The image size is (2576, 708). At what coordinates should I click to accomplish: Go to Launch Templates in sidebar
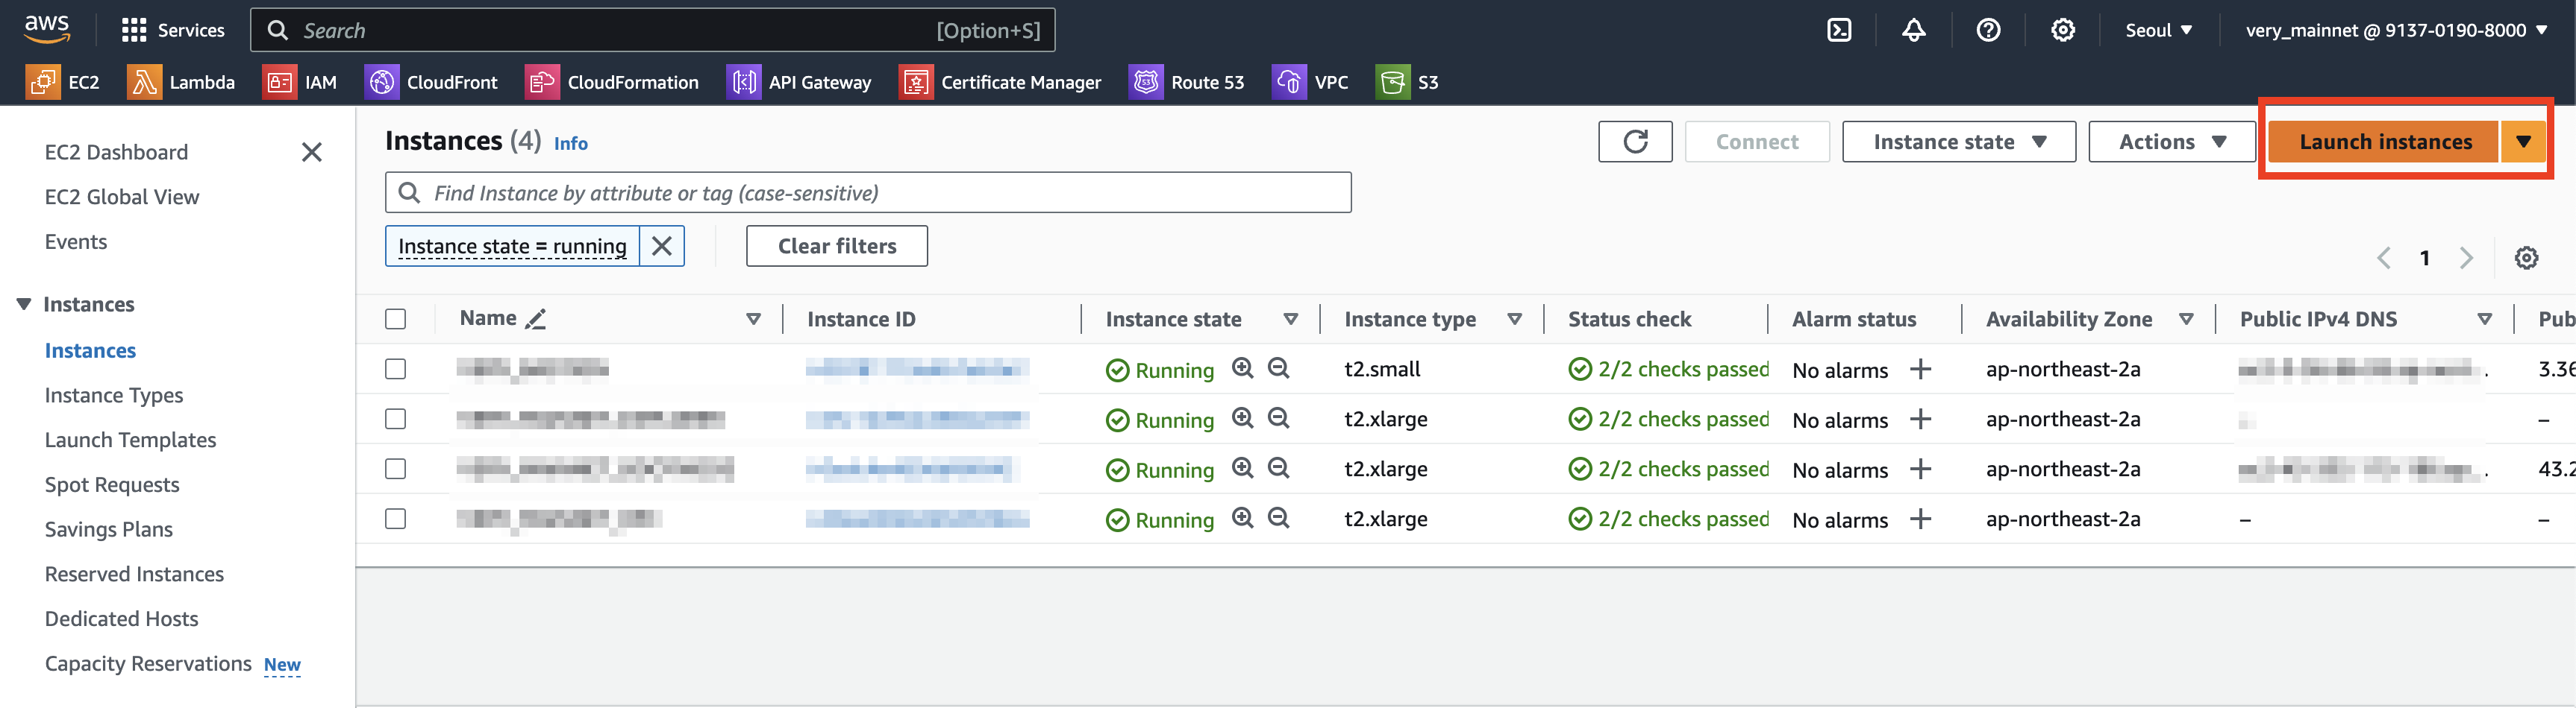point(130,440)
